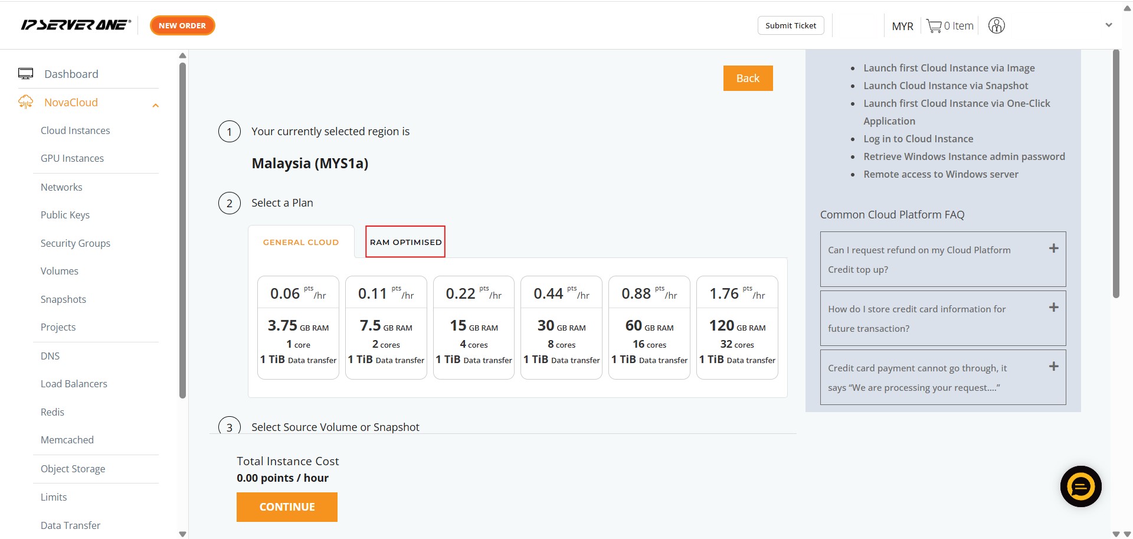Open the live chat bubble widget
This screenshot has width=1133, height=539.
pyautogui.click(x=1080, y=486)
